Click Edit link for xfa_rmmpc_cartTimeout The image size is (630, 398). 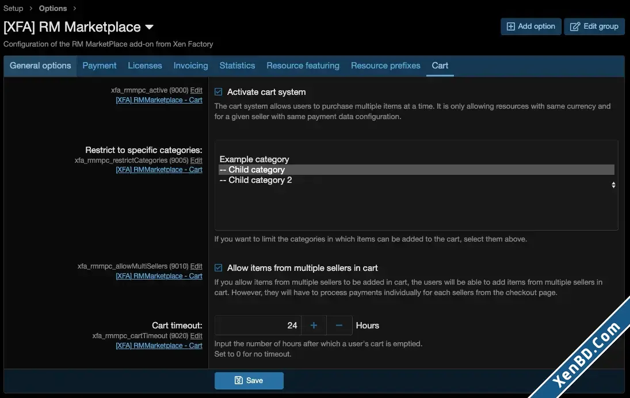pyautogui.click(x=196, y=336)
